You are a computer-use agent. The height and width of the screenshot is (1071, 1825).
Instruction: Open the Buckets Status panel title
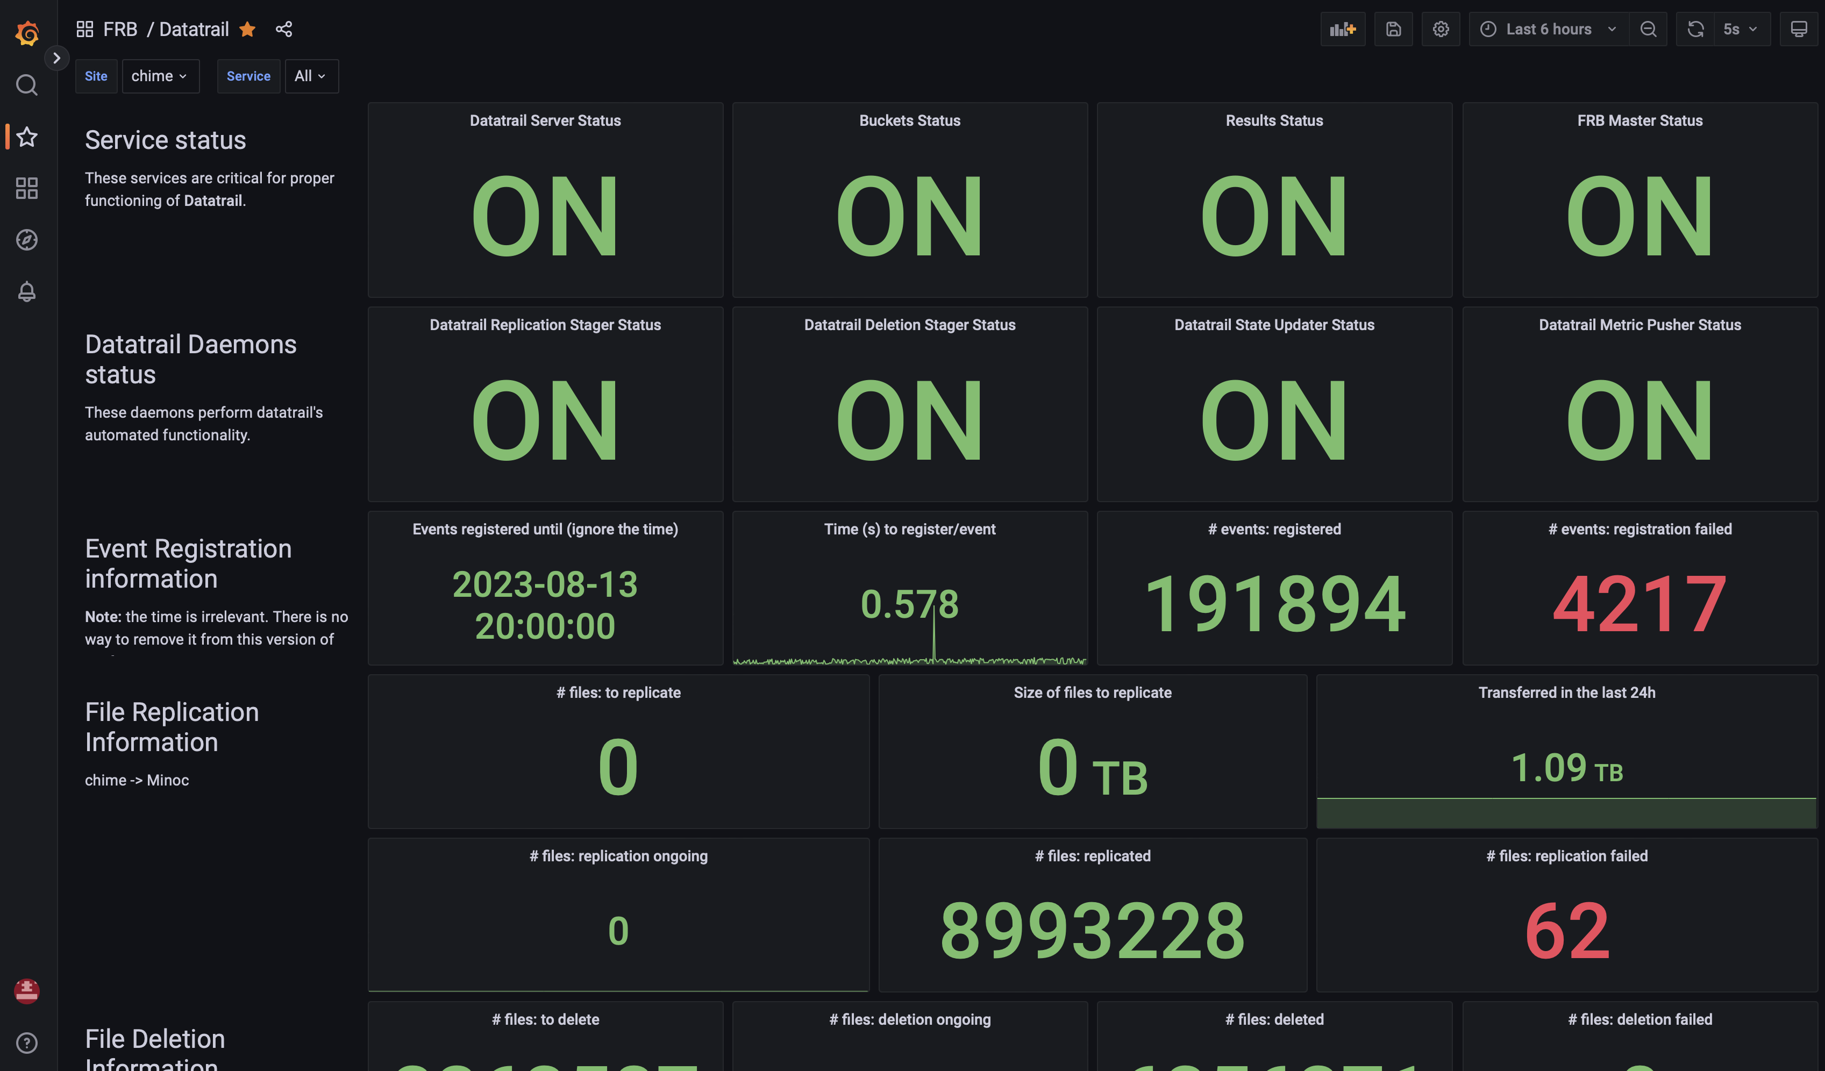(910, 121)
